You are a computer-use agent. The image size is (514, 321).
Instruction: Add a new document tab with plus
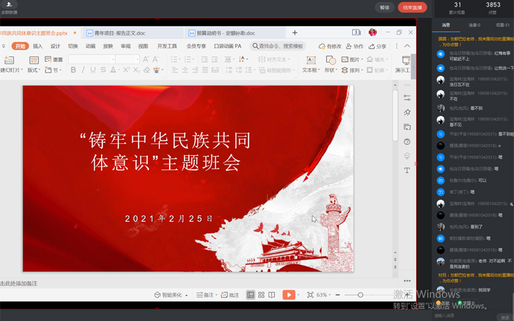[x=295, y=33]
